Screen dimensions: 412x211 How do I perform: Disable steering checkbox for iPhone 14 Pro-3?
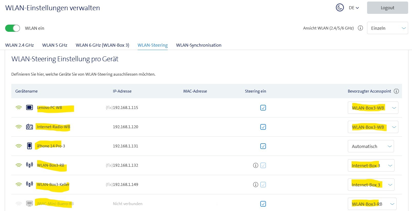[263, 146]
